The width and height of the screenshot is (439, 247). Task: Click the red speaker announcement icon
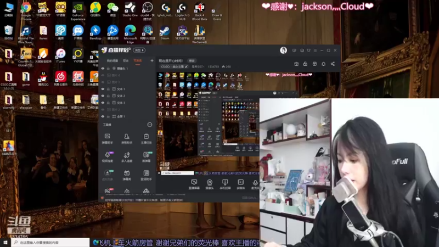coord(102,198)
